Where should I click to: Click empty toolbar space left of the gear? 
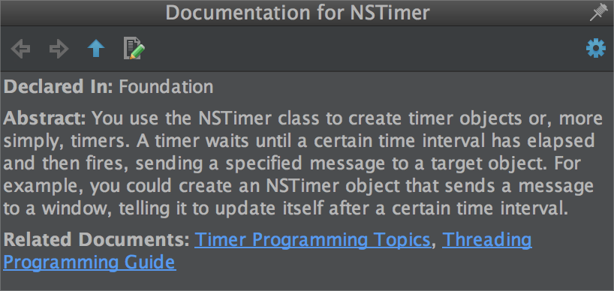[364, 49]
